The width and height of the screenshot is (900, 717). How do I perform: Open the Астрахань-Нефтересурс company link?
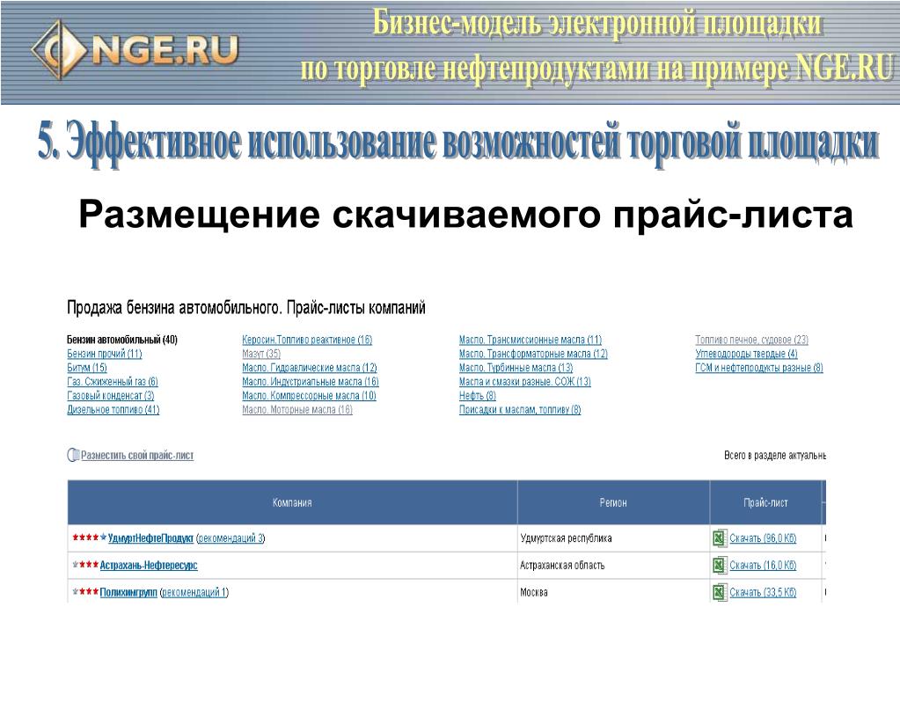click(149, 565)
